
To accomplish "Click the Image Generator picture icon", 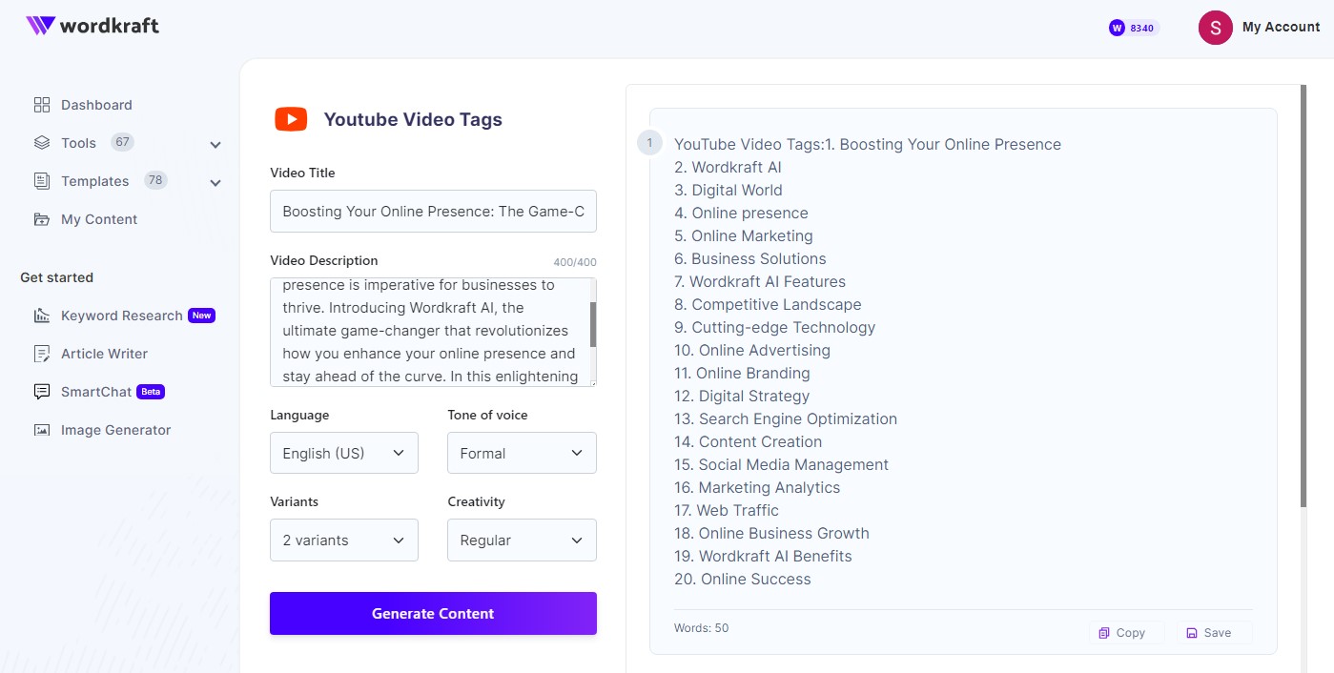I will tap(42, 429).
